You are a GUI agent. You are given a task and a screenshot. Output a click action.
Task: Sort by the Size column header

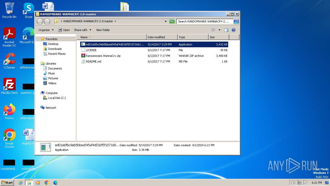(219, 37)
